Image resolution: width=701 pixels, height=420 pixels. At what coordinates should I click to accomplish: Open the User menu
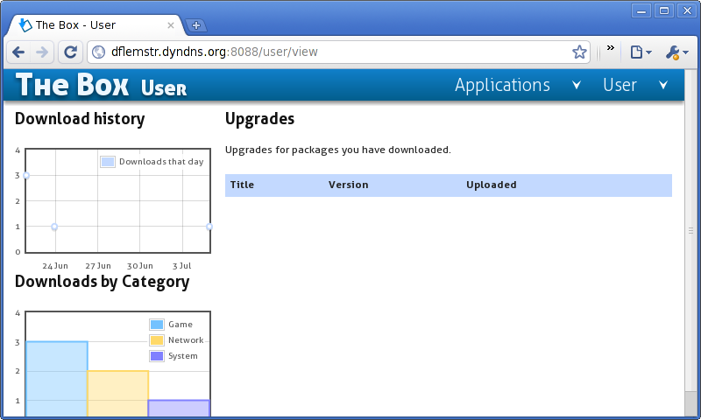coord(620,85)
